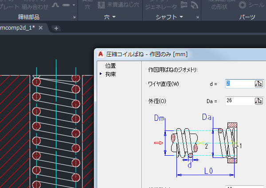Click the 締結部品 panel title
Screen dimensions: 266x188
pos(29,17)
